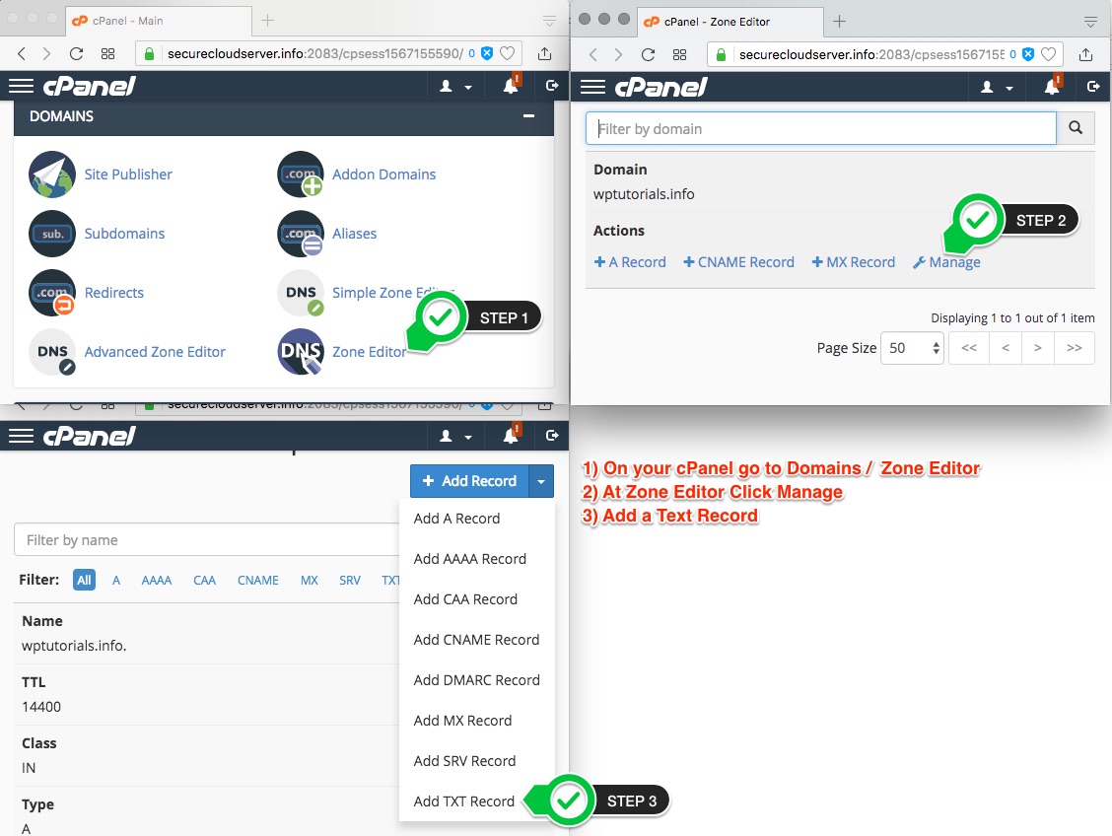Click shield icon in Zone Editor address bar
Screen dimensions: 1112x836
point(1027,54)
